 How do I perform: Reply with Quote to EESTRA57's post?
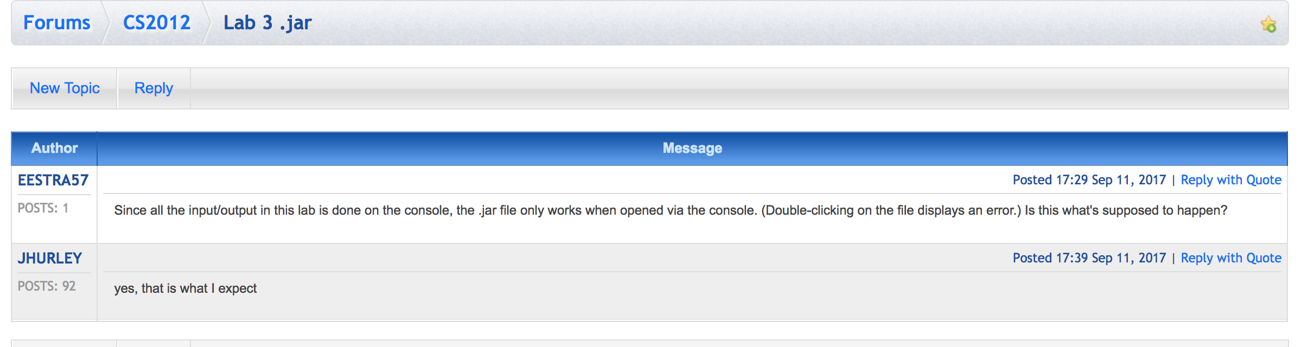point(1230,180)
